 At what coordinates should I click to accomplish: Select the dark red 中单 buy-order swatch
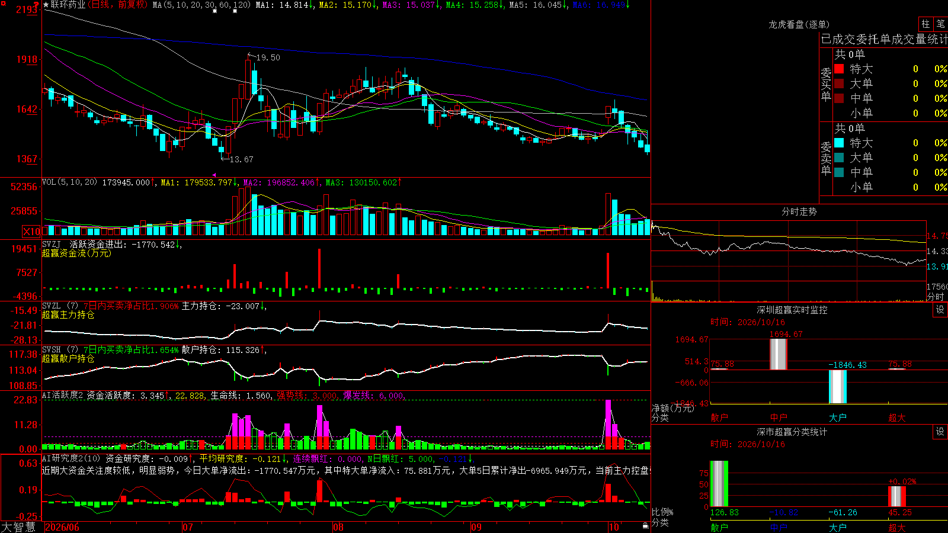click(839, 98)
